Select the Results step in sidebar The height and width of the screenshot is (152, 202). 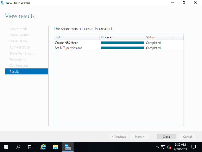[x=27, y=72]
